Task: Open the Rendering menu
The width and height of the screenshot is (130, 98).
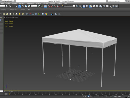Action: click(x=38, y=3)
